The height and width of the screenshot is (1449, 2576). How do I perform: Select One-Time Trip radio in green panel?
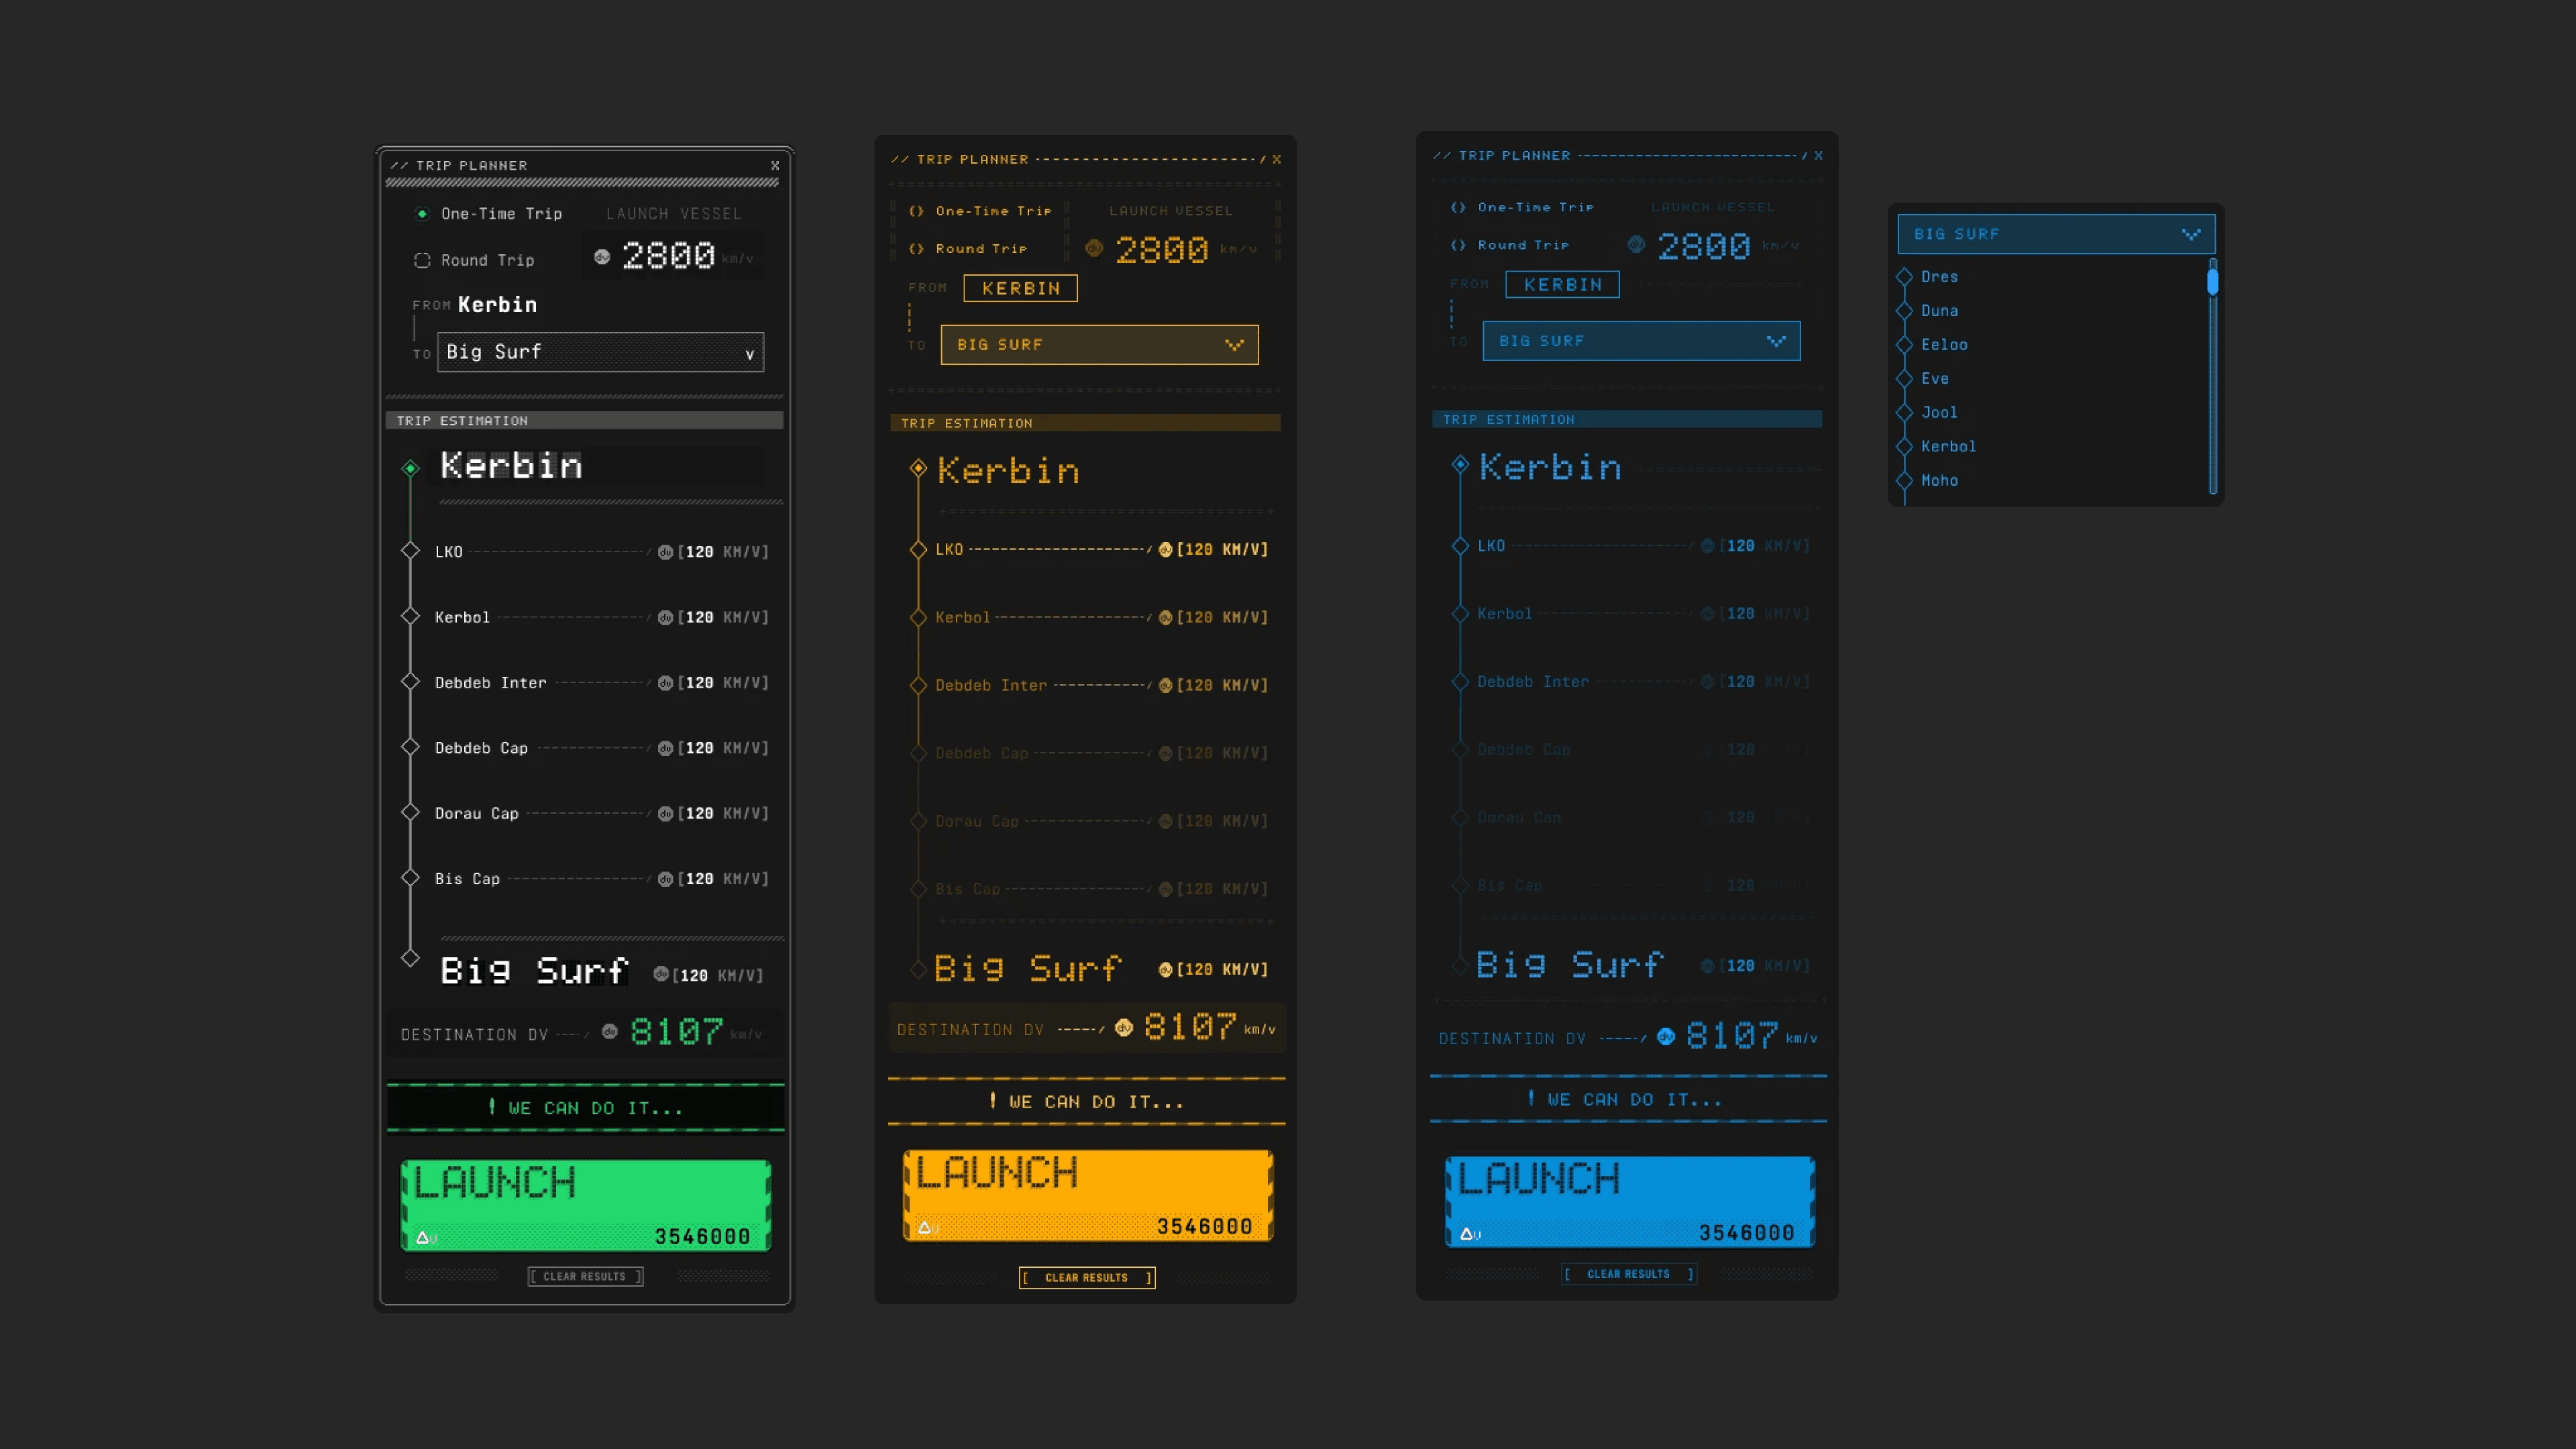tap(422, 214)
